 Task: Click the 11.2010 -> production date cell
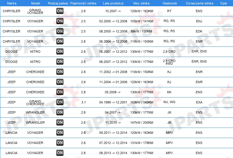pyautogui.click(x=113, y=123)
